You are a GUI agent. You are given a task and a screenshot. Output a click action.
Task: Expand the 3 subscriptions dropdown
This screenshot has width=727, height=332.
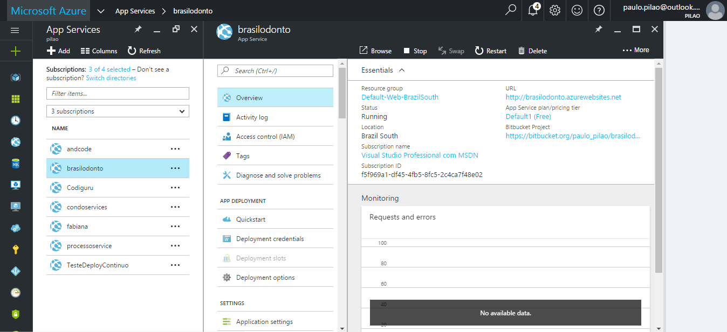(118, 111)
